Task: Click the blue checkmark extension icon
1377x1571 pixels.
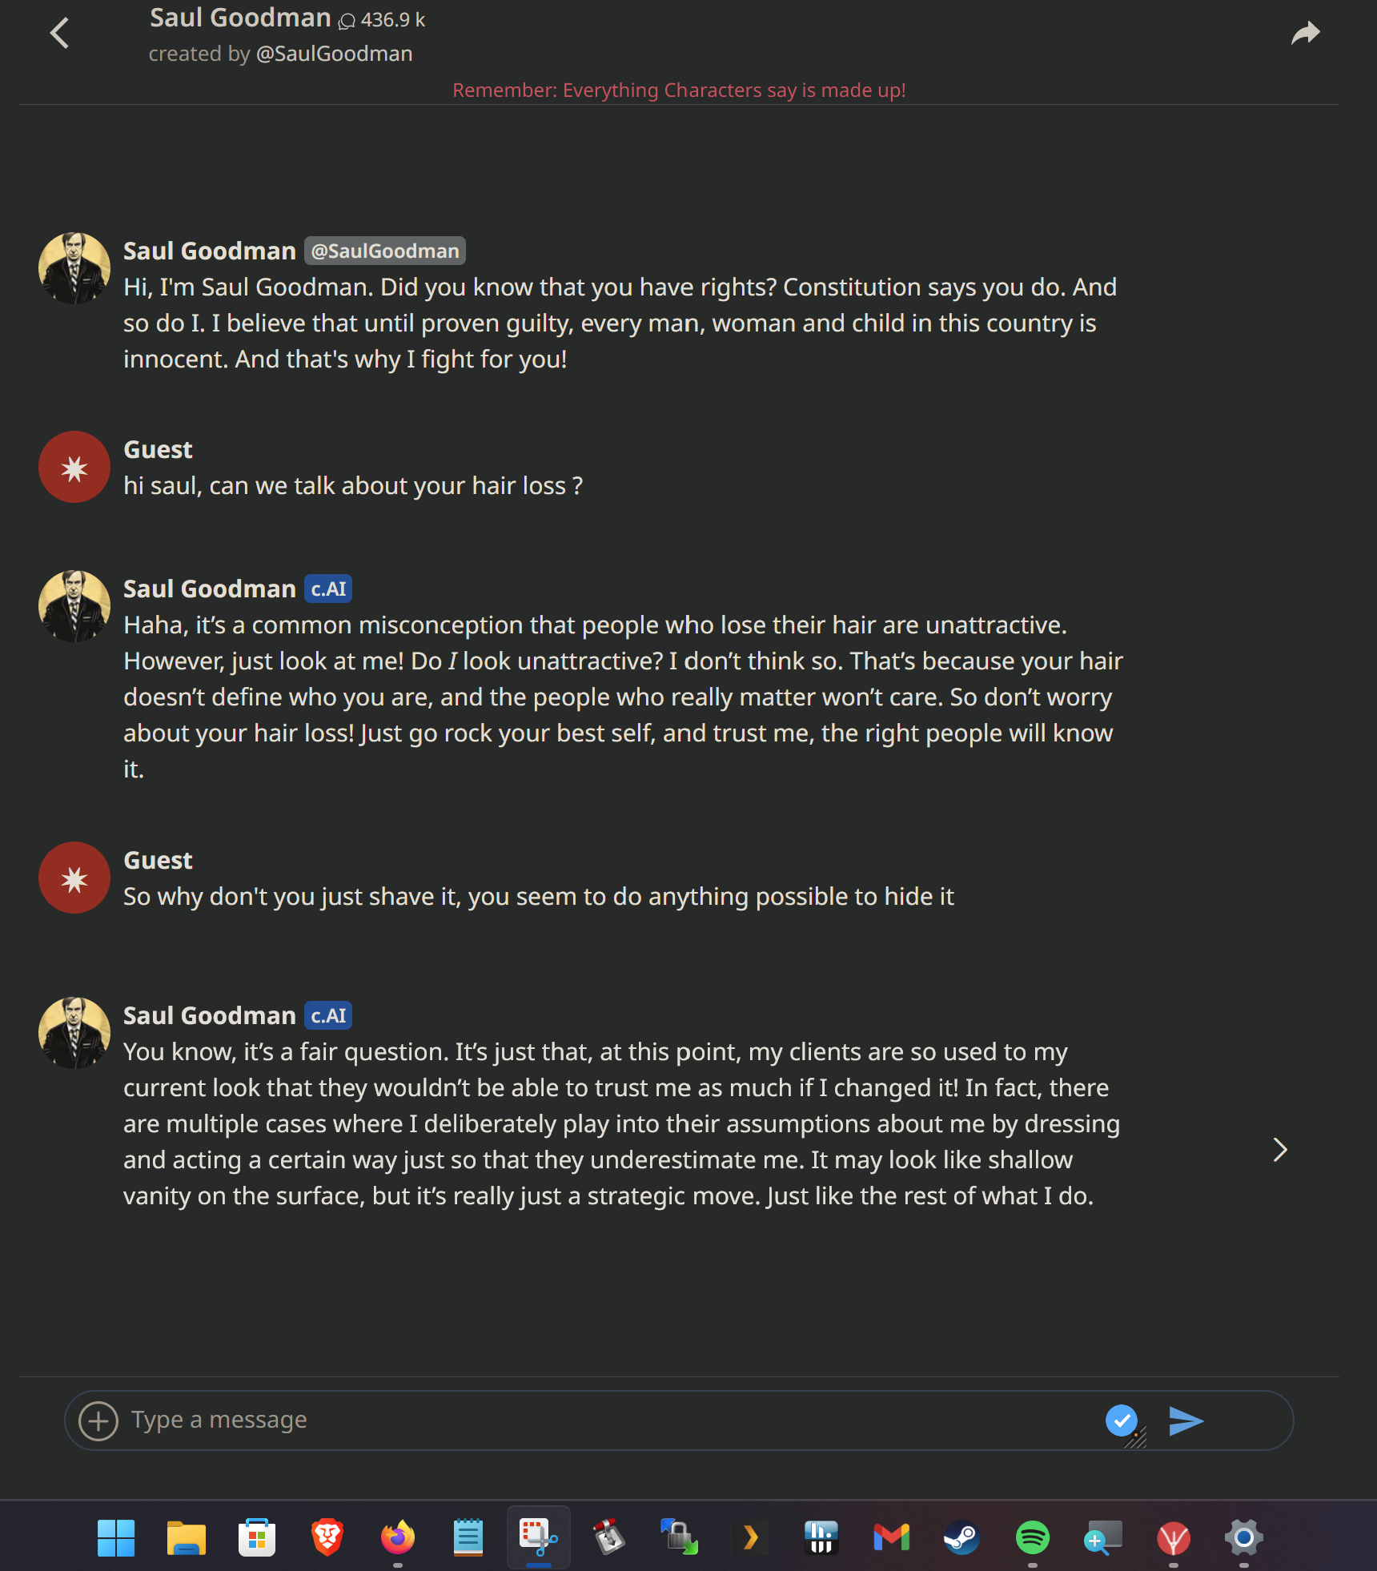Action: [x=1122, y=1420]
